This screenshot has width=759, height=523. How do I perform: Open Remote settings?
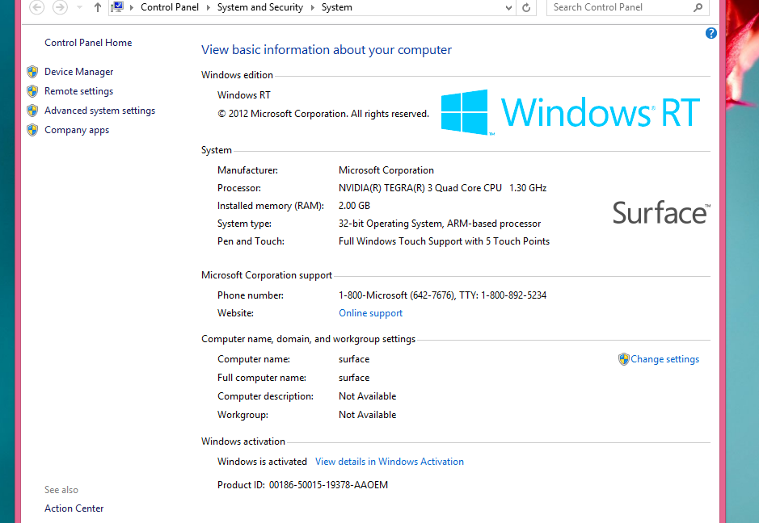click(78, 91)
